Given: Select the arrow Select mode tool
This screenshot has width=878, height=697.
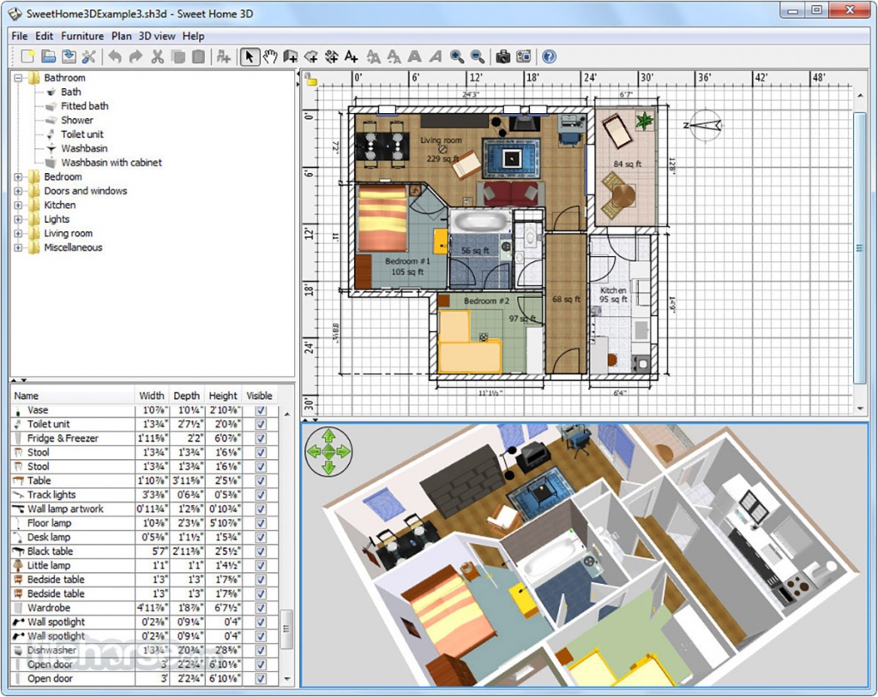Looking at the screenshot, I should pyautogui.click(x=249, y=57).
